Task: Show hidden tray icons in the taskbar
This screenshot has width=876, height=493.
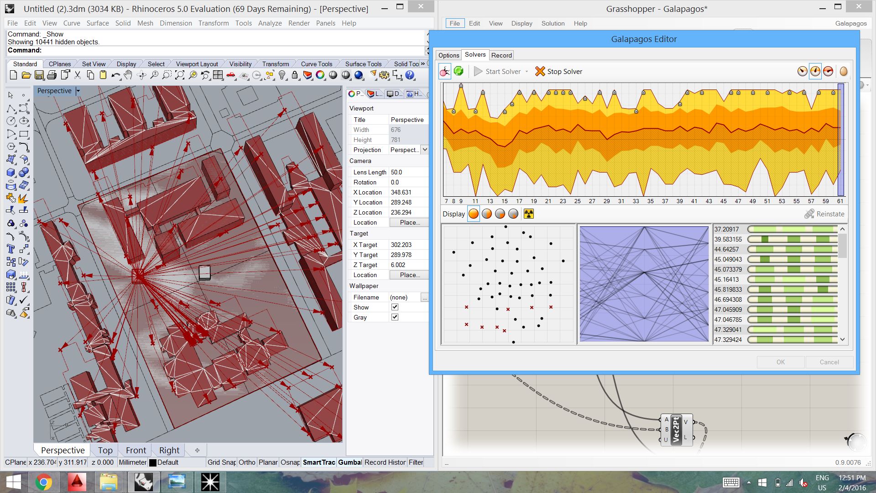Action: (749, 483)
